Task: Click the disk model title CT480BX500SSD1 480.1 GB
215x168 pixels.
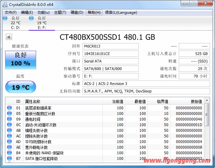Action: pos(107,37)
